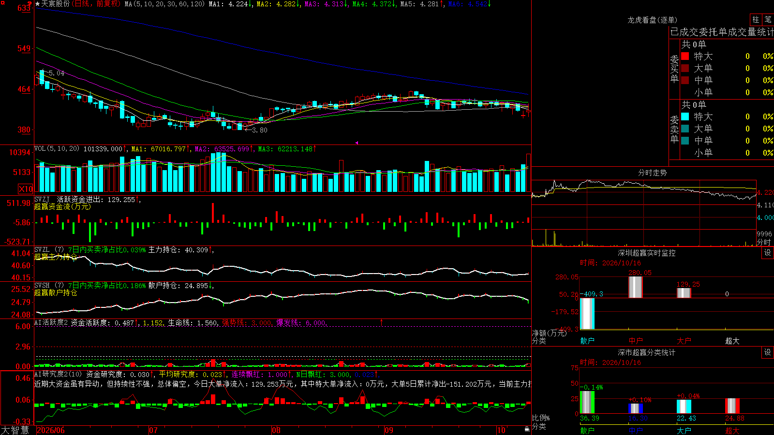774x435 pixels.
Task: Click the AI活跃度2 indicator label
Action: pos(51,322)
